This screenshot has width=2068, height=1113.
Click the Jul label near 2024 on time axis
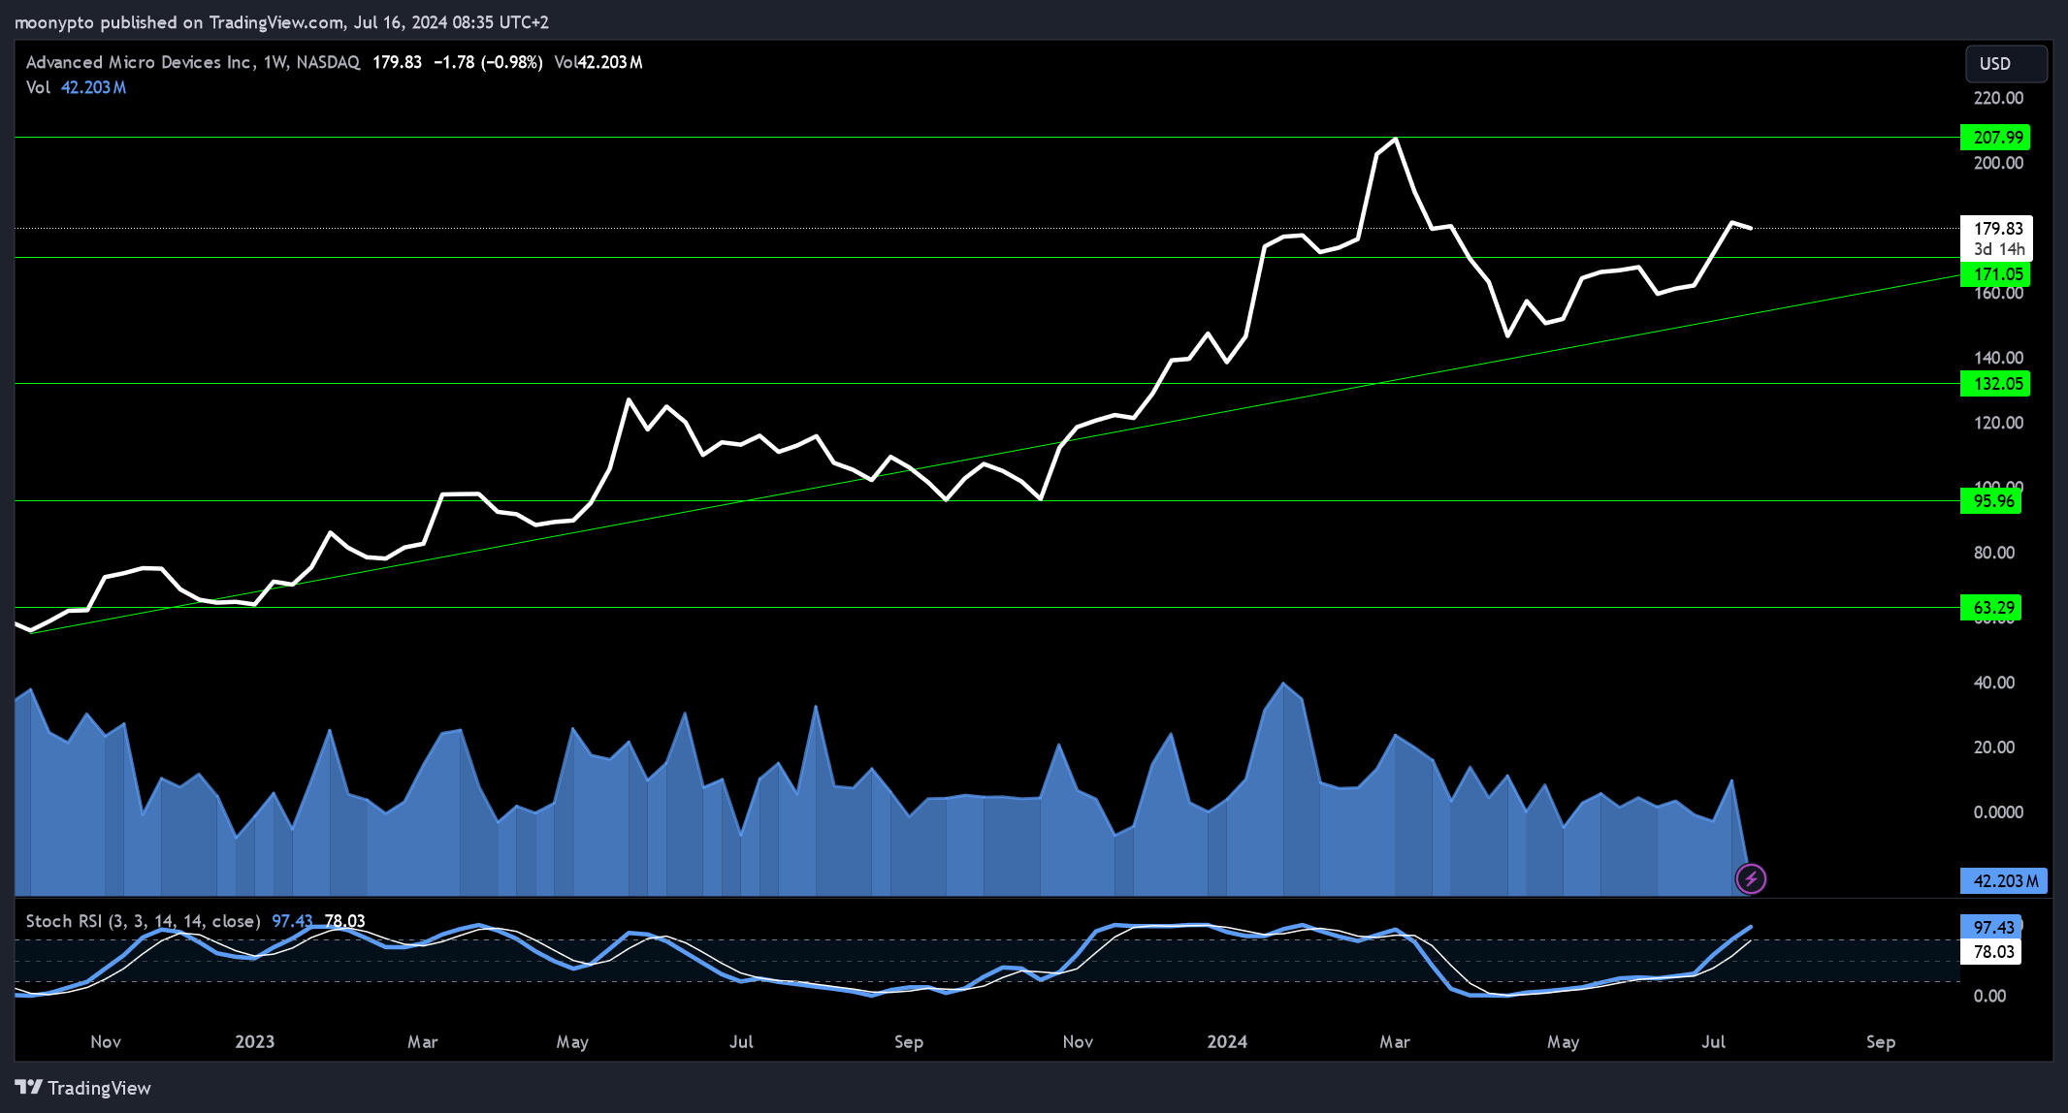pos(1714,1042)
